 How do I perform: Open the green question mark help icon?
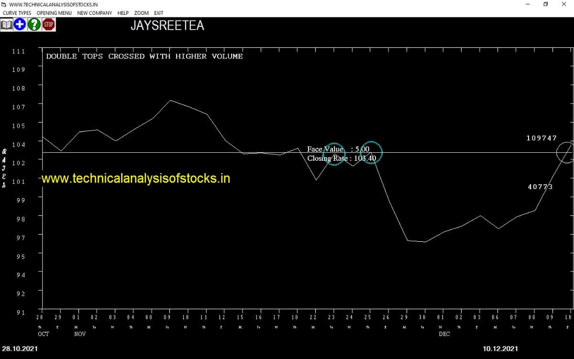[x=33, y=24]
